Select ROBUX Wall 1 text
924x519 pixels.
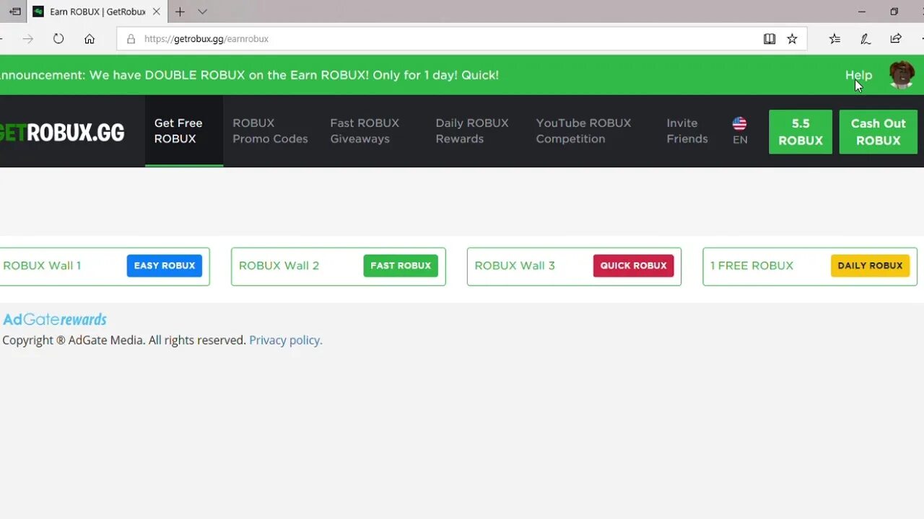point(42,266)
